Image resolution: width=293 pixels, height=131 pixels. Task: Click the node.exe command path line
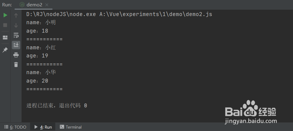point(119,15)
